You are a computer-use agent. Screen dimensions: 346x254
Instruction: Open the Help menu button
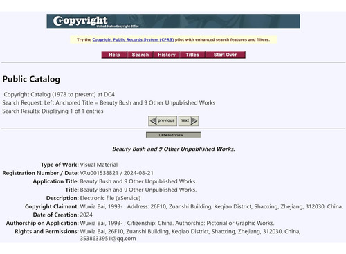(114, 55)
